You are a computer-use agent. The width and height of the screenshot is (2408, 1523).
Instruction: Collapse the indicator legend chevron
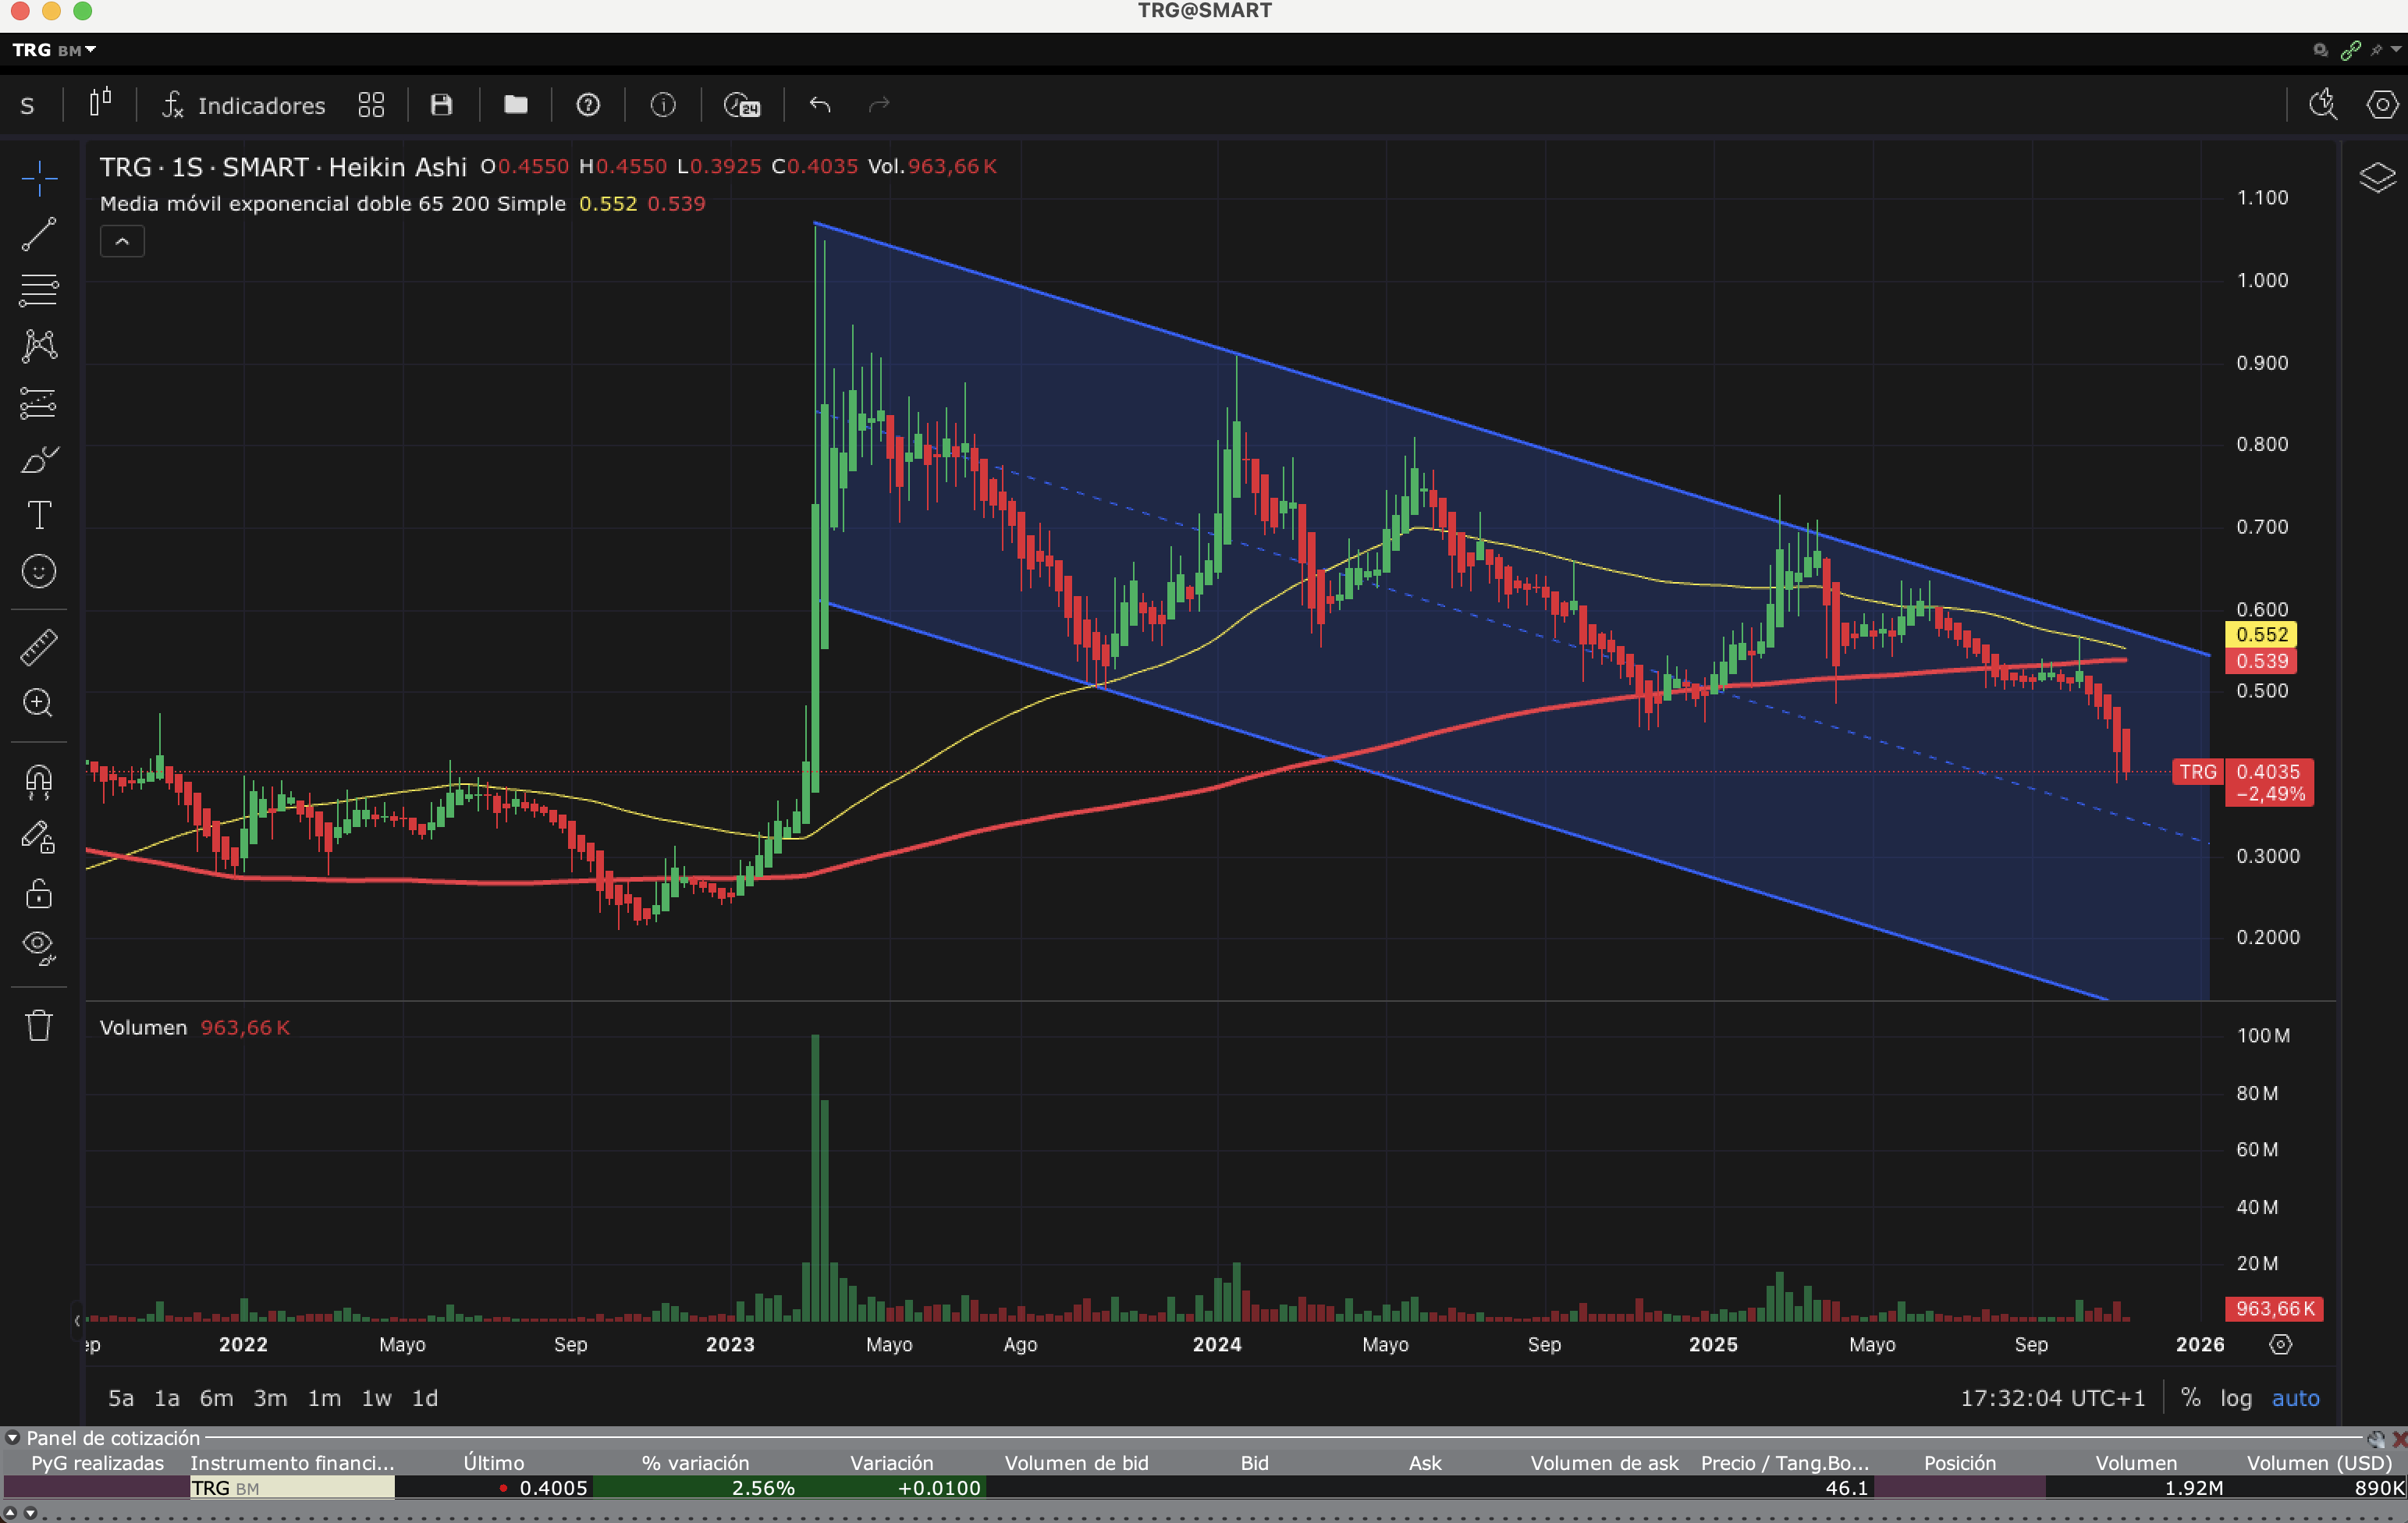coord(122,241)
